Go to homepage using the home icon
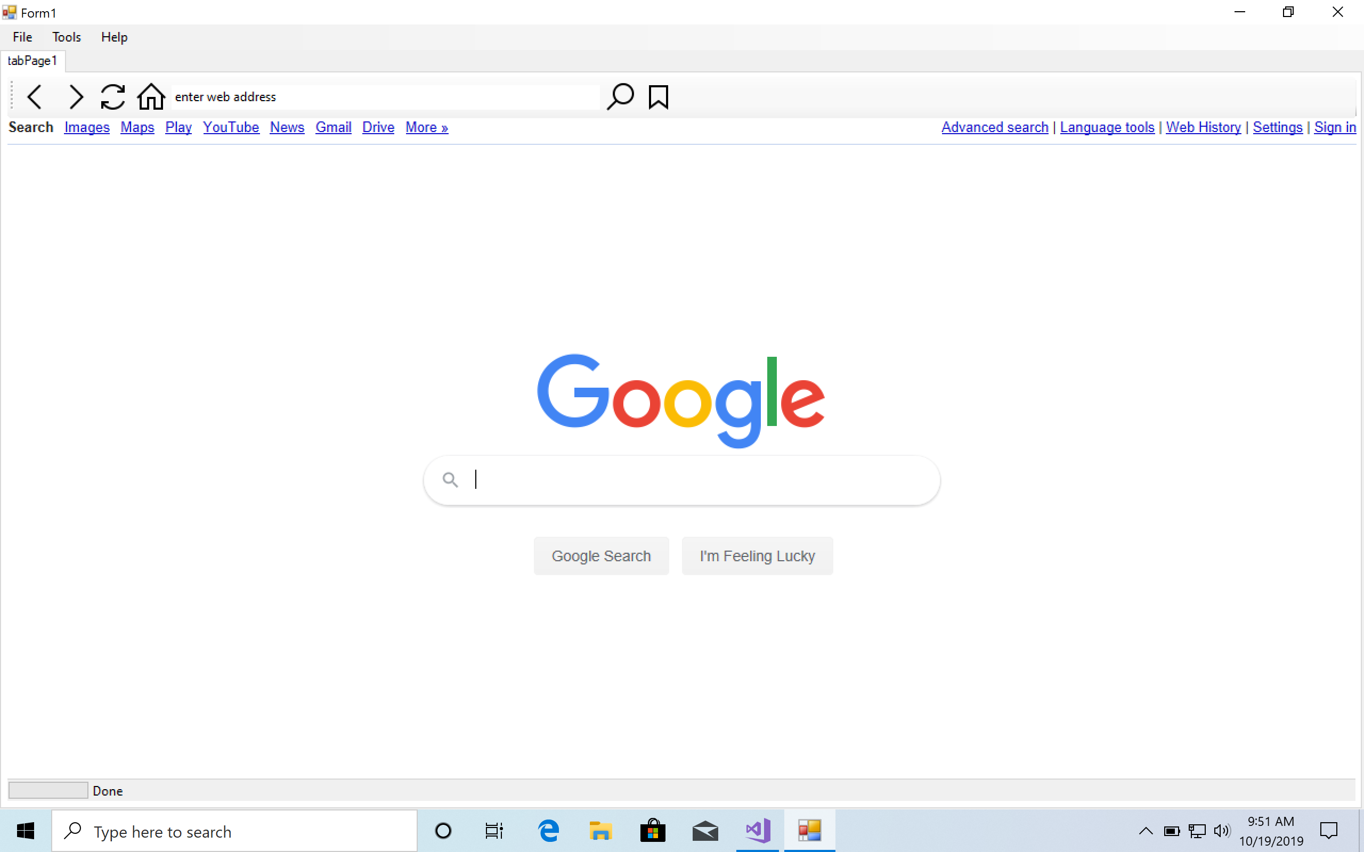 150,96
